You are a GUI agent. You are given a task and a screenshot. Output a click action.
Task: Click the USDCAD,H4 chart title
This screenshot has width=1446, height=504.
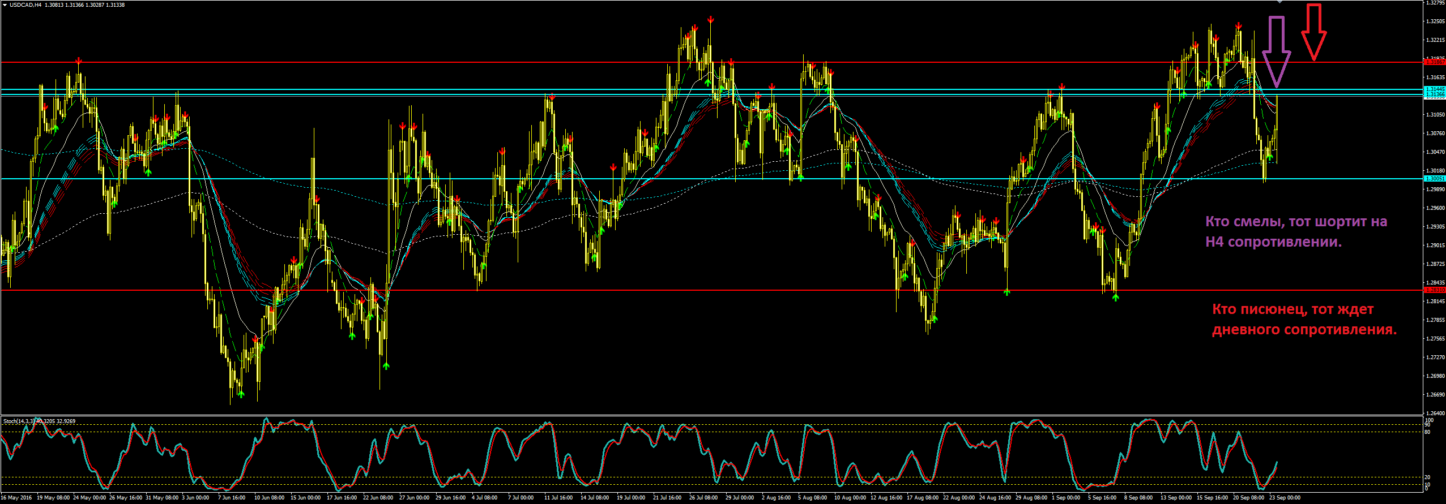tap(25, 5)
